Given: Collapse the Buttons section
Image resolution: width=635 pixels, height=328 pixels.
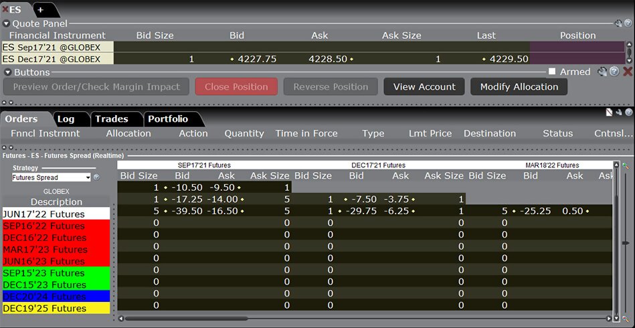Looking at the screenshot, I should pyautogui.click(x=6, y=72).
